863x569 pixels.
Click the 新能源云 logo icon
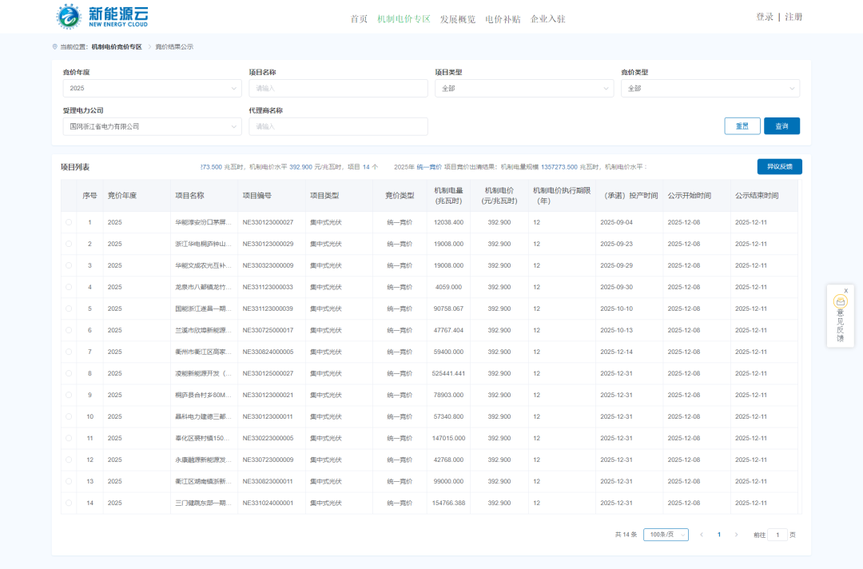tap(69, 16)
